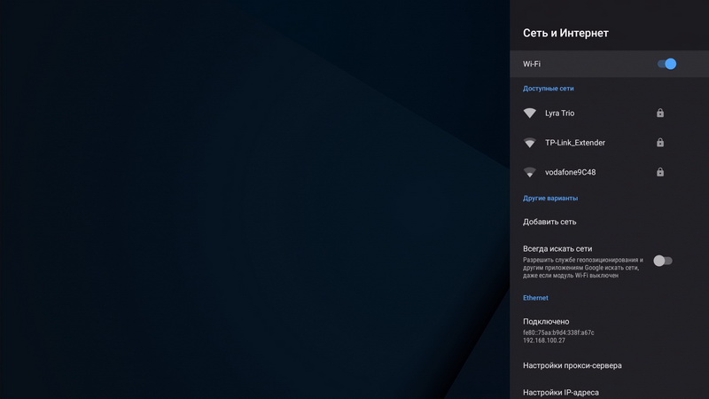Click the 'Всегда искать сети' title text
Viewport: 709px width, 399px height.
(557, 249)
